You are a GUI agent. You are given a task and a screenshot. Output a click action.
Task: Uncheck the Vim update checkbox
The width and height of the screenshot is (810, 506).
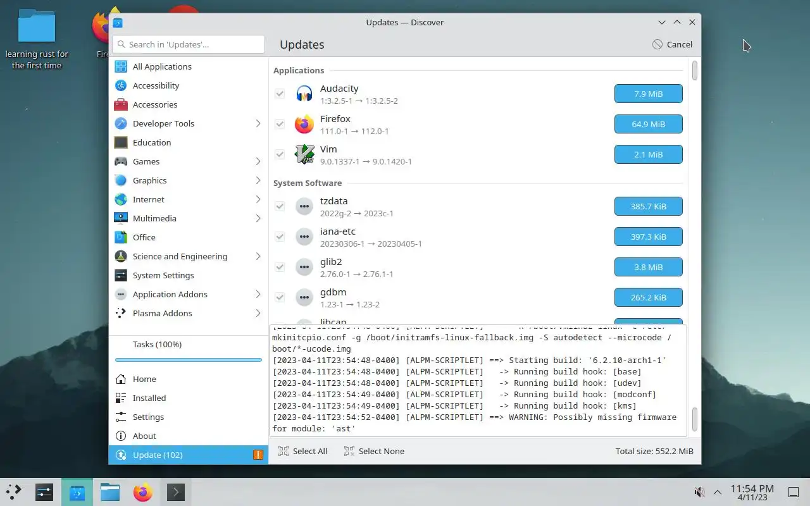(x=280, y=154)
